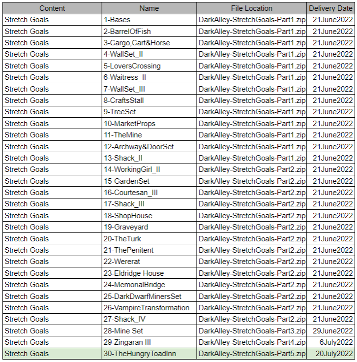Click the 8-CraftsStall cell
The width and height of the screenshot is (357, 362).
click(149, 100)
